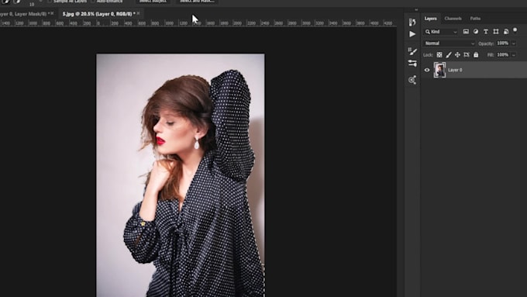Open the Normal blend mode dropdown

pyautogui.click(x=449, y=43)
